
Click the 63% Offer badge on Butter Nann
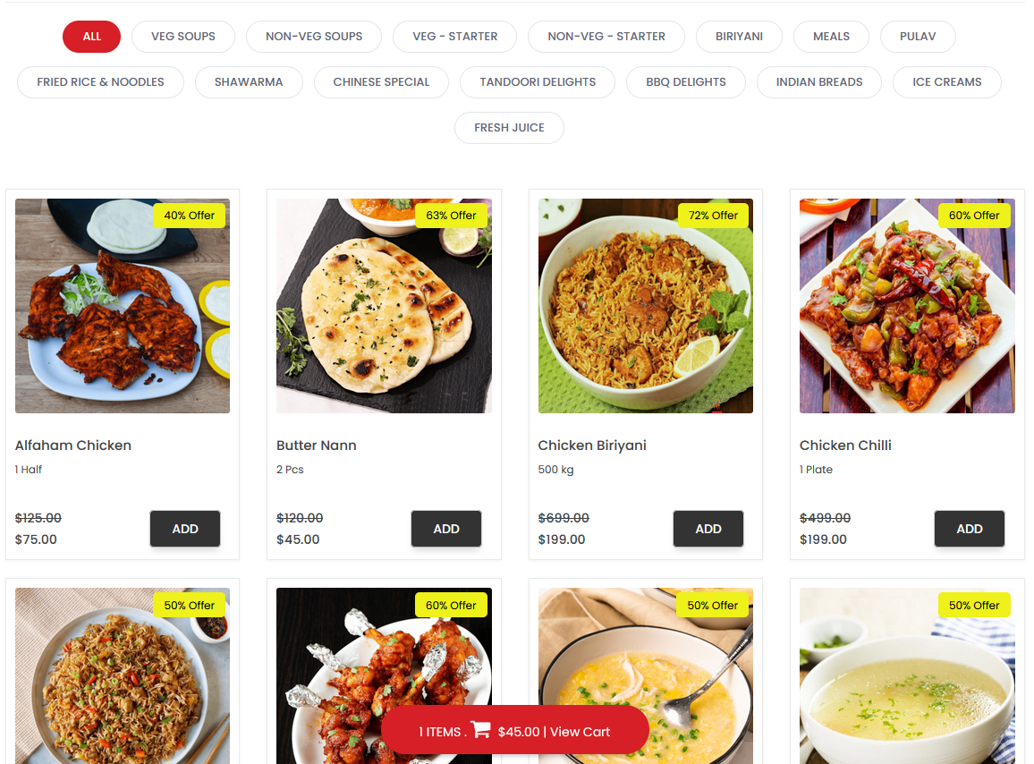(x=451, y=215)
